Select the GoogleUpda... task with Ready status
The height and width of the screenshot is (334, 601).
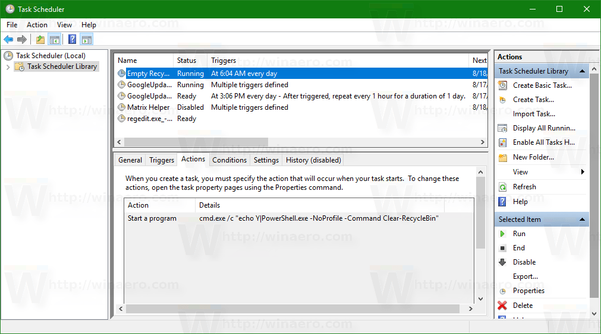pyautogui.click(x=301, y=96)
